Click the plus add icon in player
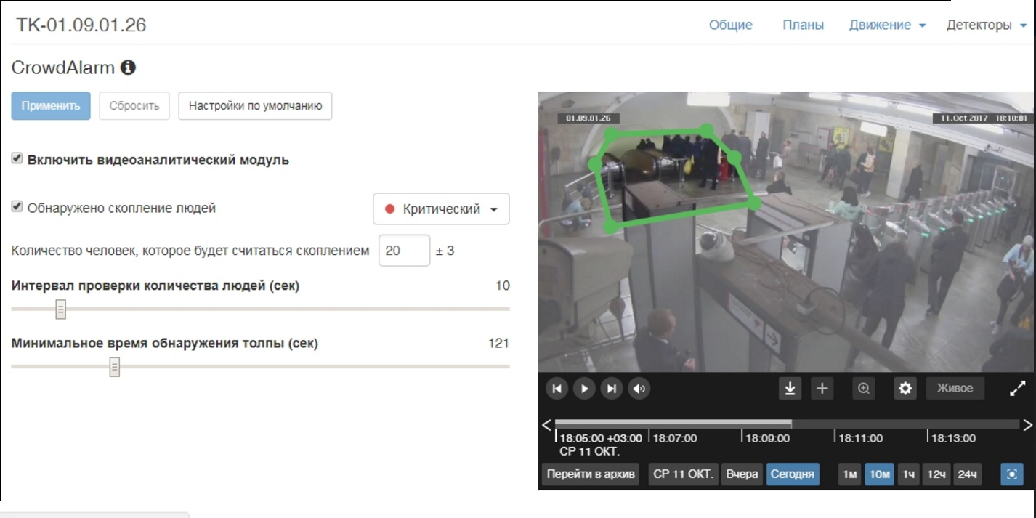Image resolution: width=1036 pixels, height=518 pixels. pos(822,389)
